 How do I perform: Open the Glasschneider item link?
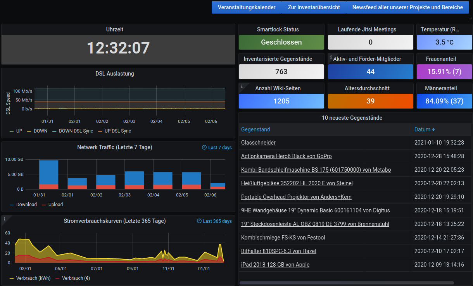click(x=258, y=143)
